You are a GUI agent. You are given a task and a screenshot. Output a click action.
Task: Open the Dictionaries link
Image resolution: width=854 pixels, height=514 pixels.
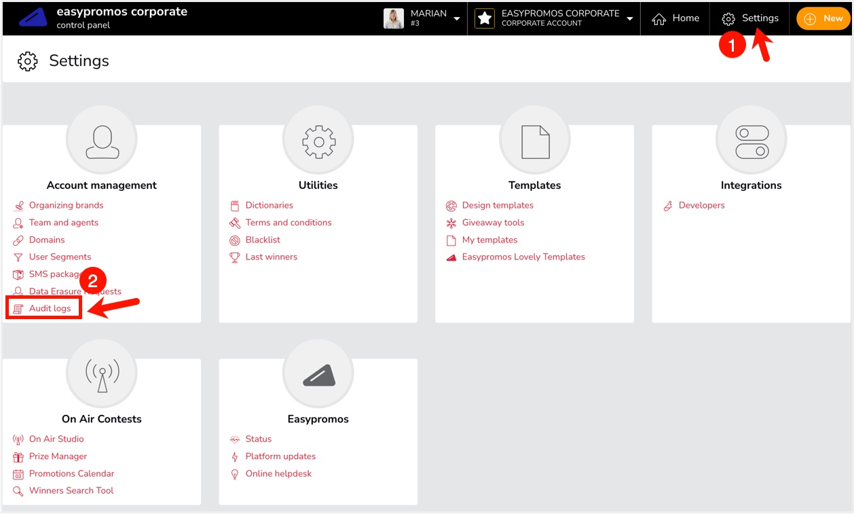click(270, 205)
